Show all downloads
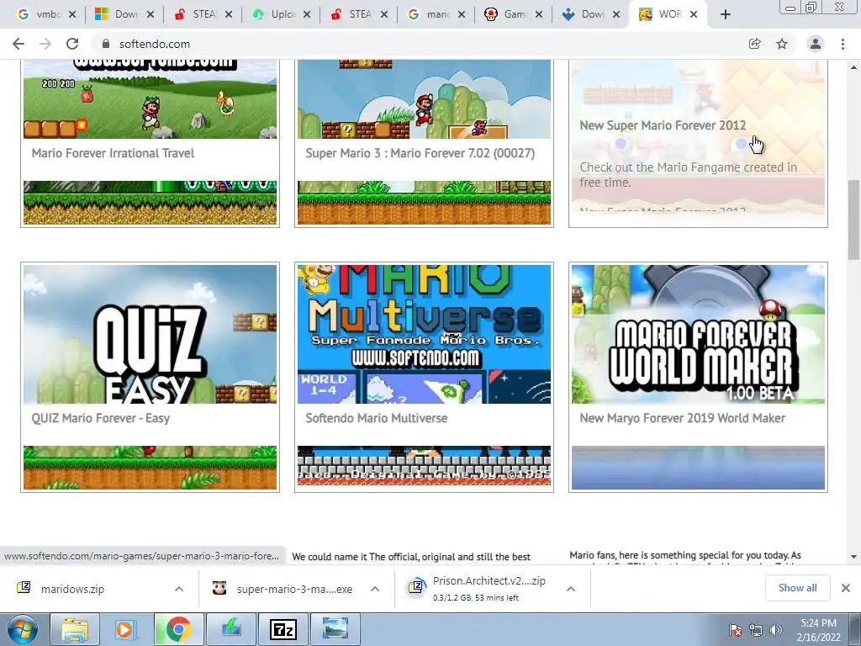Image resolution: width=861 pixels, height=646 pixels. pos(797,588)
